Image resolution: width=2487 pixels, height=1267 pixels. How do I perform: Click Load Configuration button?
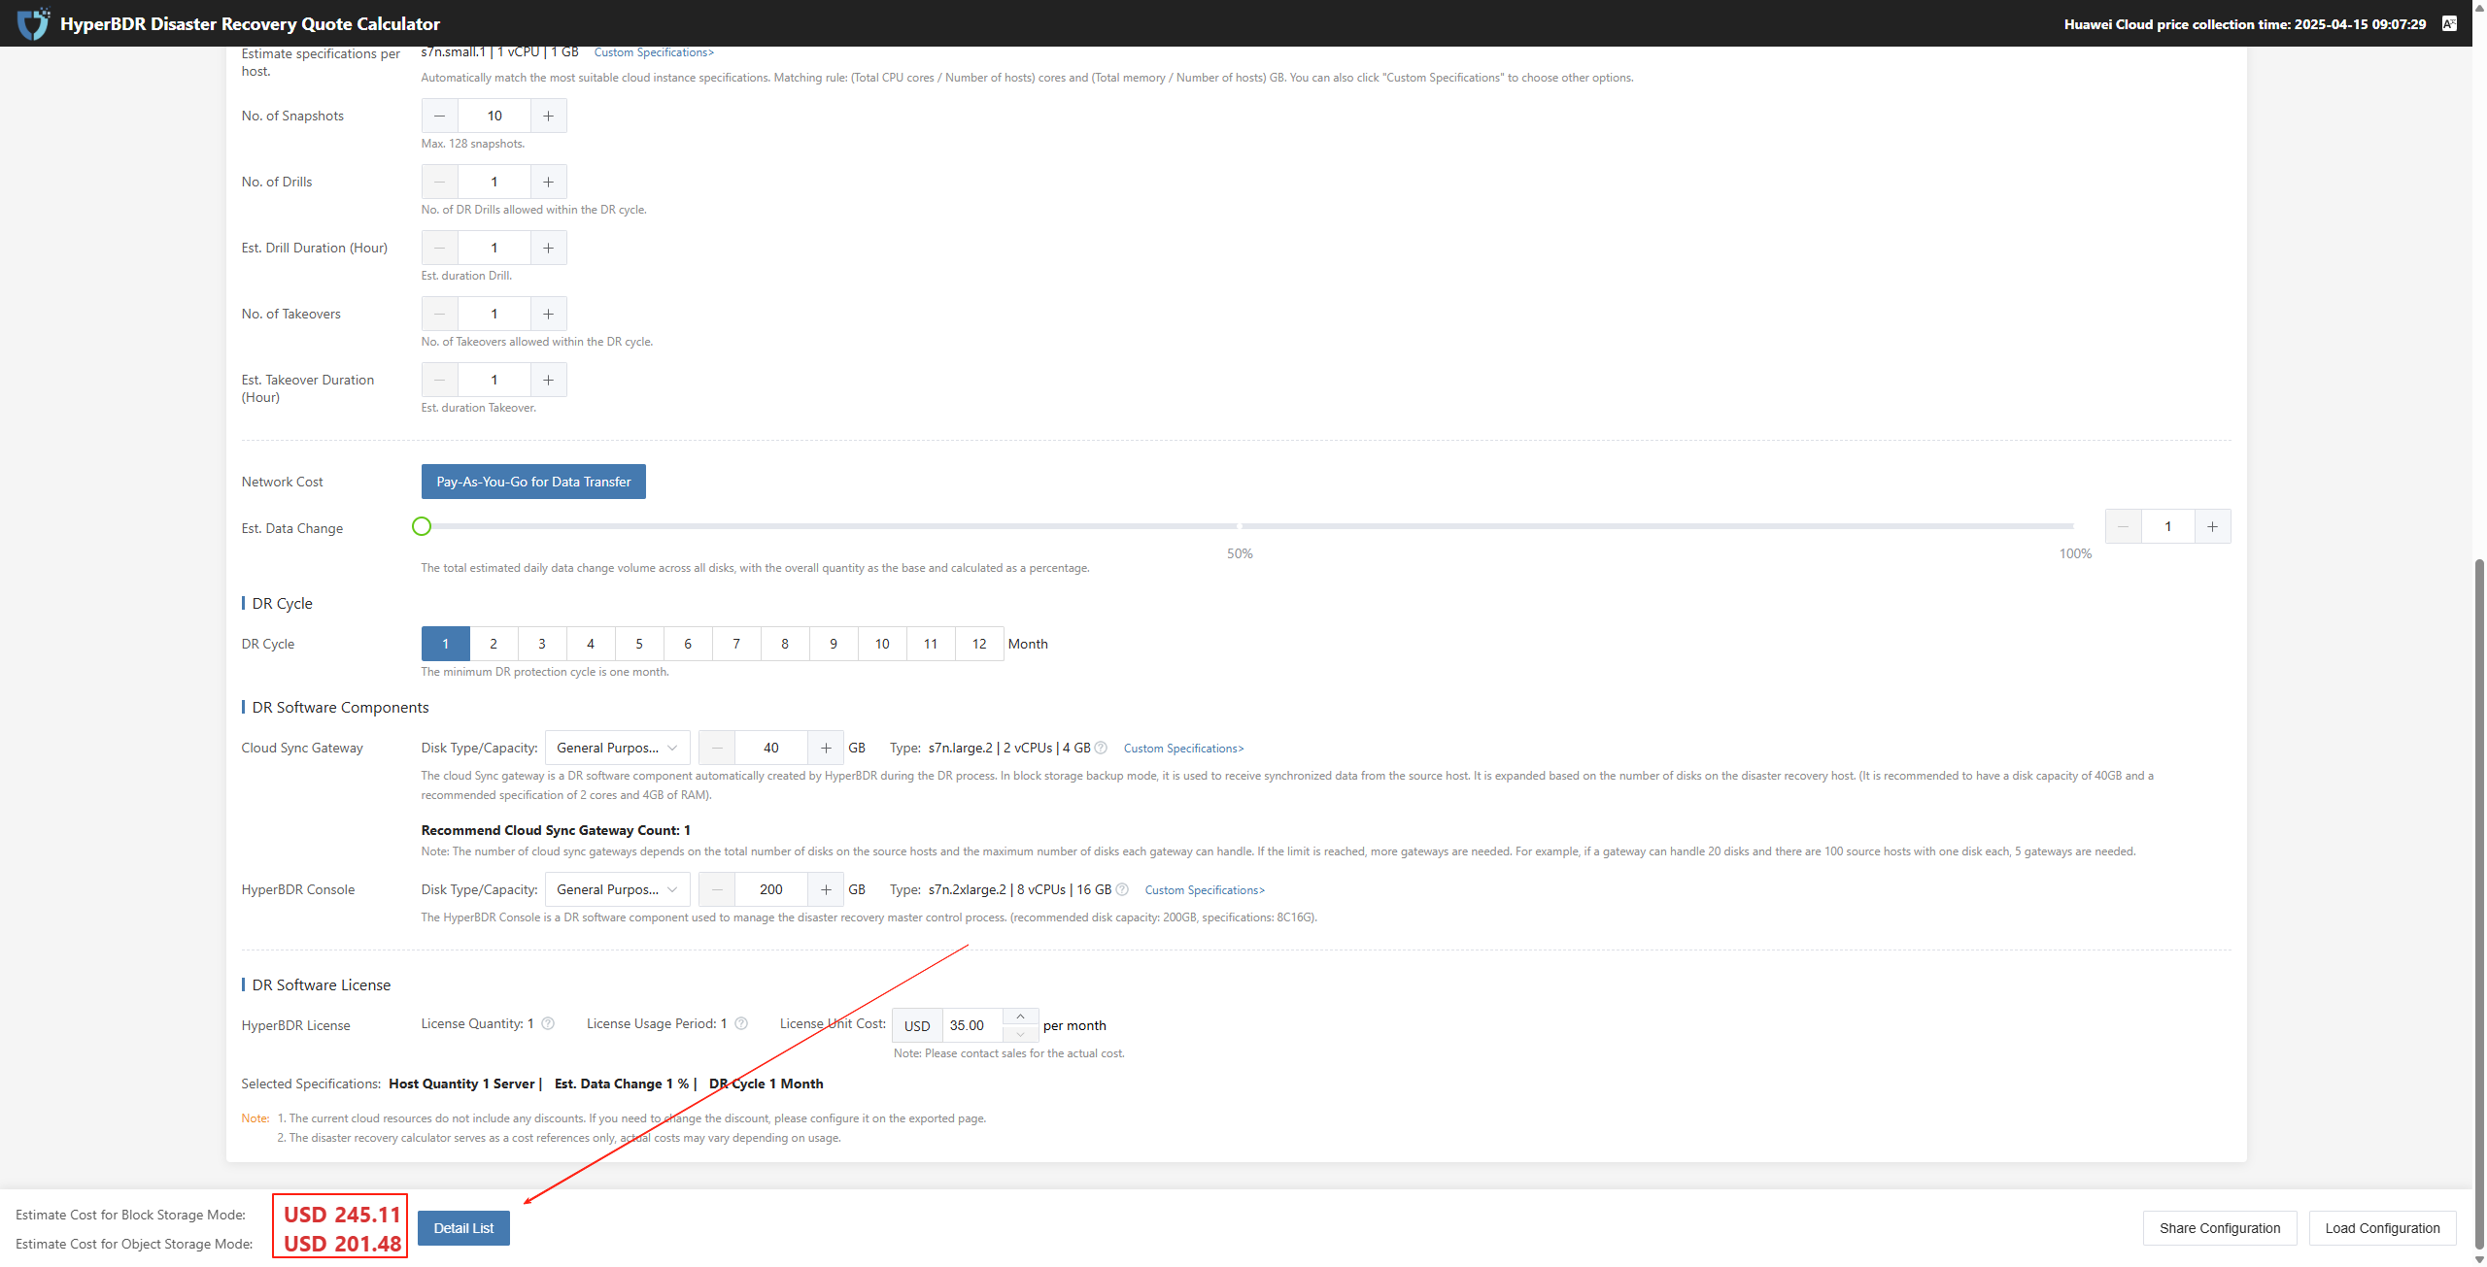[x=2382, y=1228]
